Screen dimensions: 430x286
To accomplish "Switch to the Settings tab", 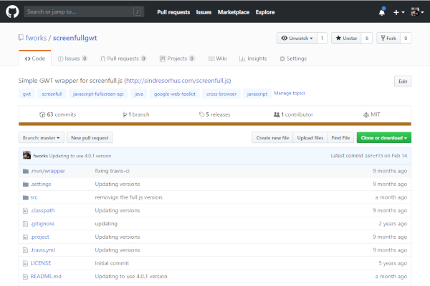I will pos(292,59).
